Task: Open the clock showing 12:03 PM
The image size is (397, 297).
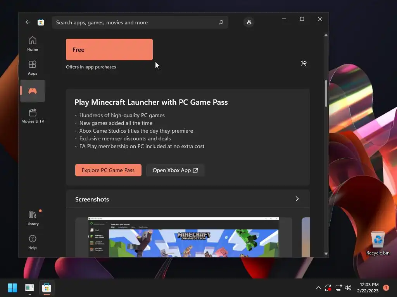Action: [368, 288]
